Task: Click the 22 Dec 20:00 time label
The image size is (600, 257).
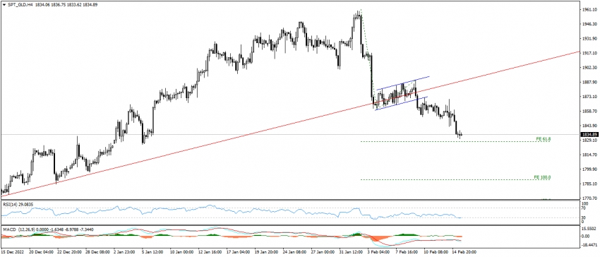Action: coord(70,253)
